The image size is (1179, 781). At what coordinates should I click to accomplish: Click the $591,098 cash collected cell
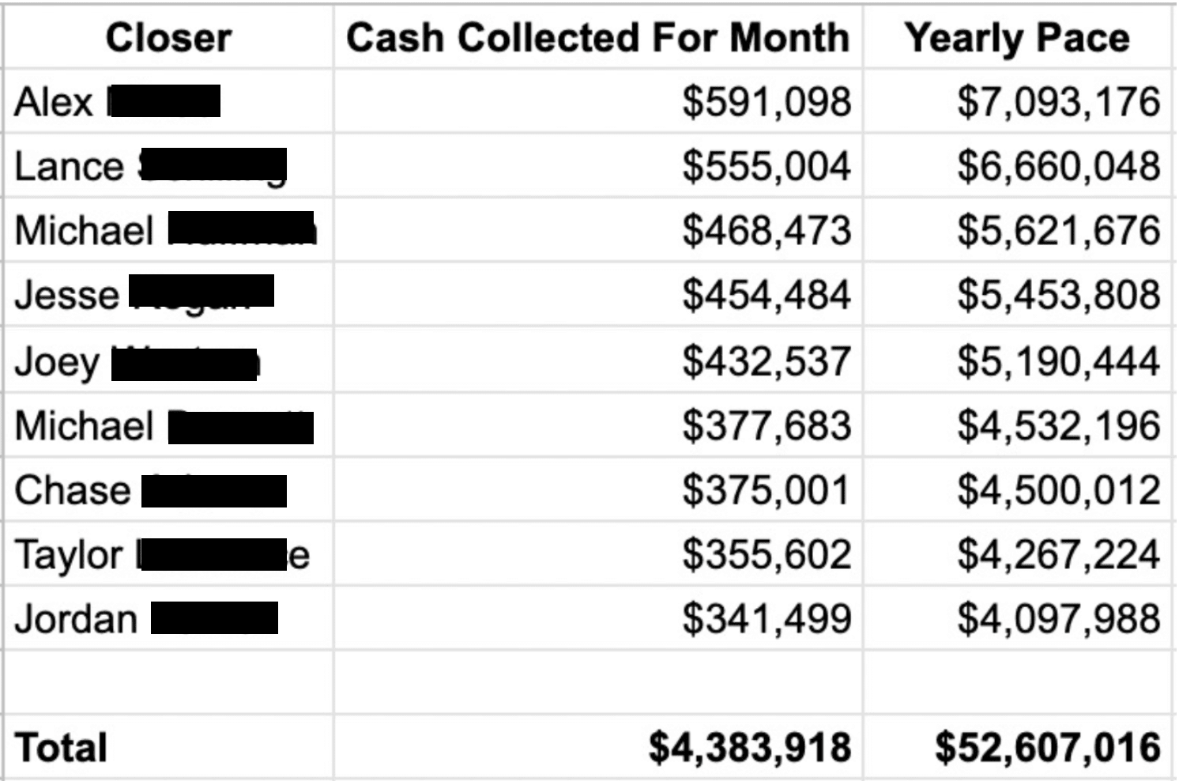(x=767, y=102)
